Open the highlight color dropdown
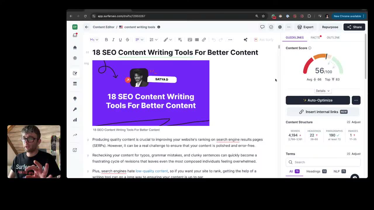 [x=168, y=40]
